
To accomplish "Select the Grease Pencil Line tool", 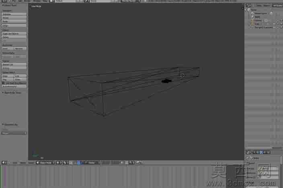I will coord(20,76).
